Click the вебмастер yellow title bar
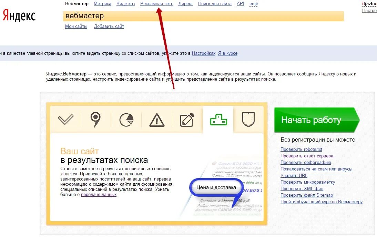 click(203, 16)
